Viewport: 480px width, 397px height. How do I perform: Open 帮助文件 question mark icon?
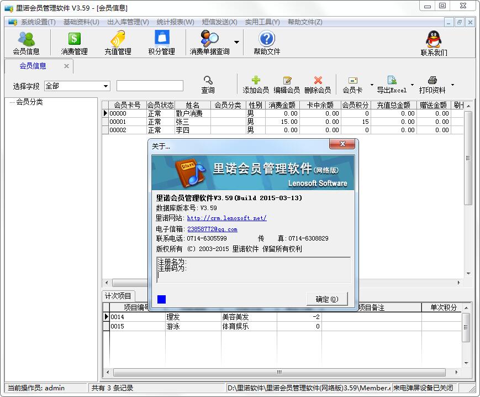tap(267, 38)
